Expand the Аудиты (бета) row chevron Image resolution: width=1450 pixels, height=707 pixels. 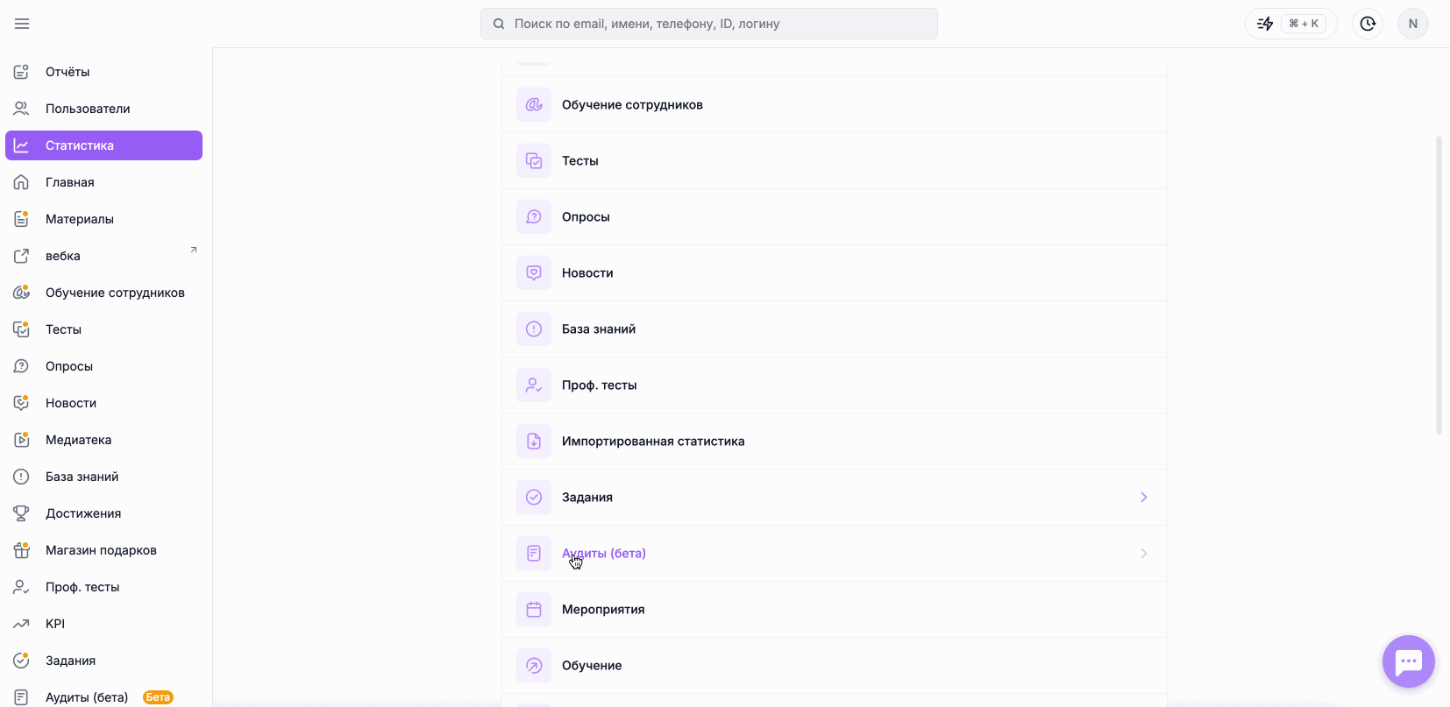[x=1144, y=554]
